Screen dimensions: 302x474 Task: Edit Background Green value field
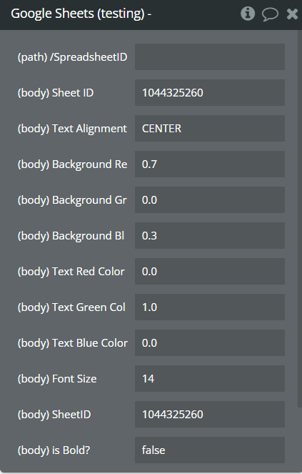(x=210, y=199)
